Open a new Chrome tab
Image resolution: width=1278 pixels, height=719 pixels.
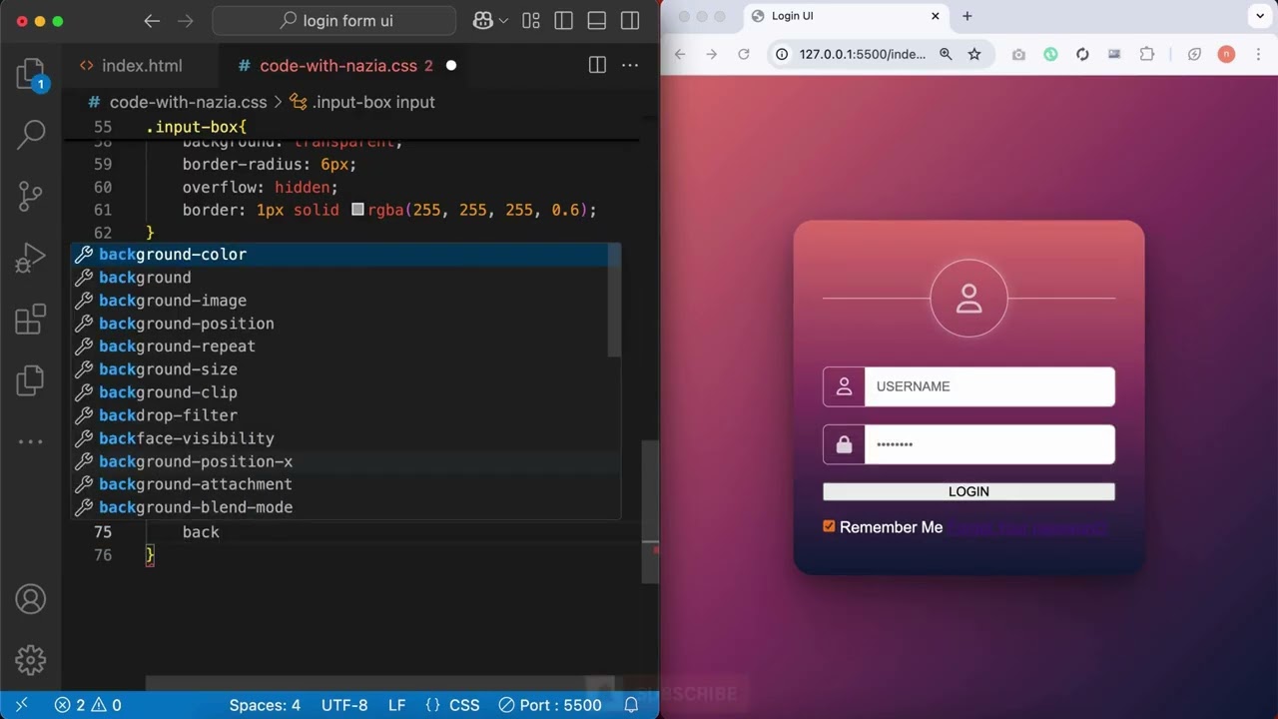[966, 16]
